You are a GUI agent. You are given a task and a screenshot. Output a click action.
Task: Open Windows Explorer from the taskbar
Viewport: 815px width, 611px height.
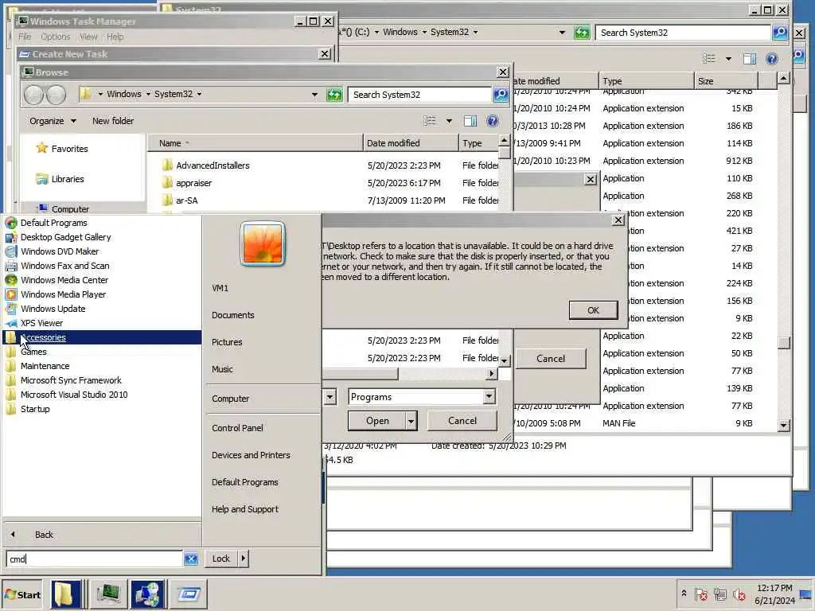click(66, 594)
